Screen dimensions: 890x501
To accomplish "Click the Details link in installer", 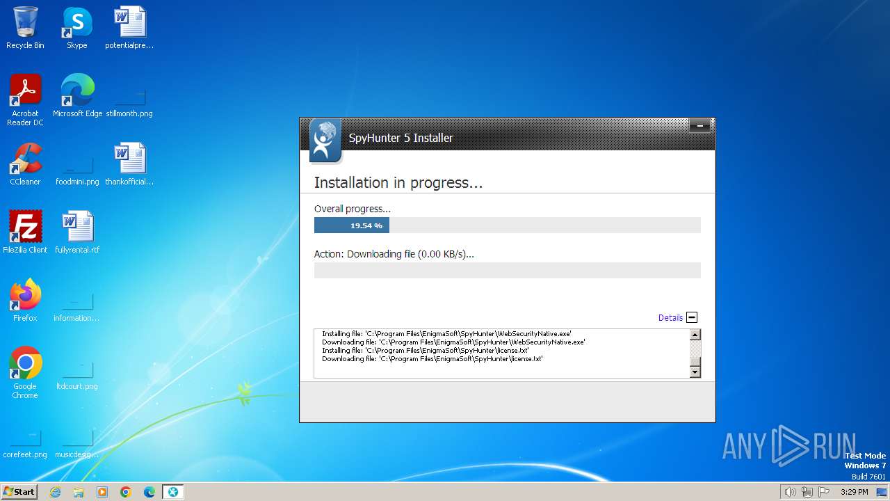I will pyautogui.click(x=670, y=317).
